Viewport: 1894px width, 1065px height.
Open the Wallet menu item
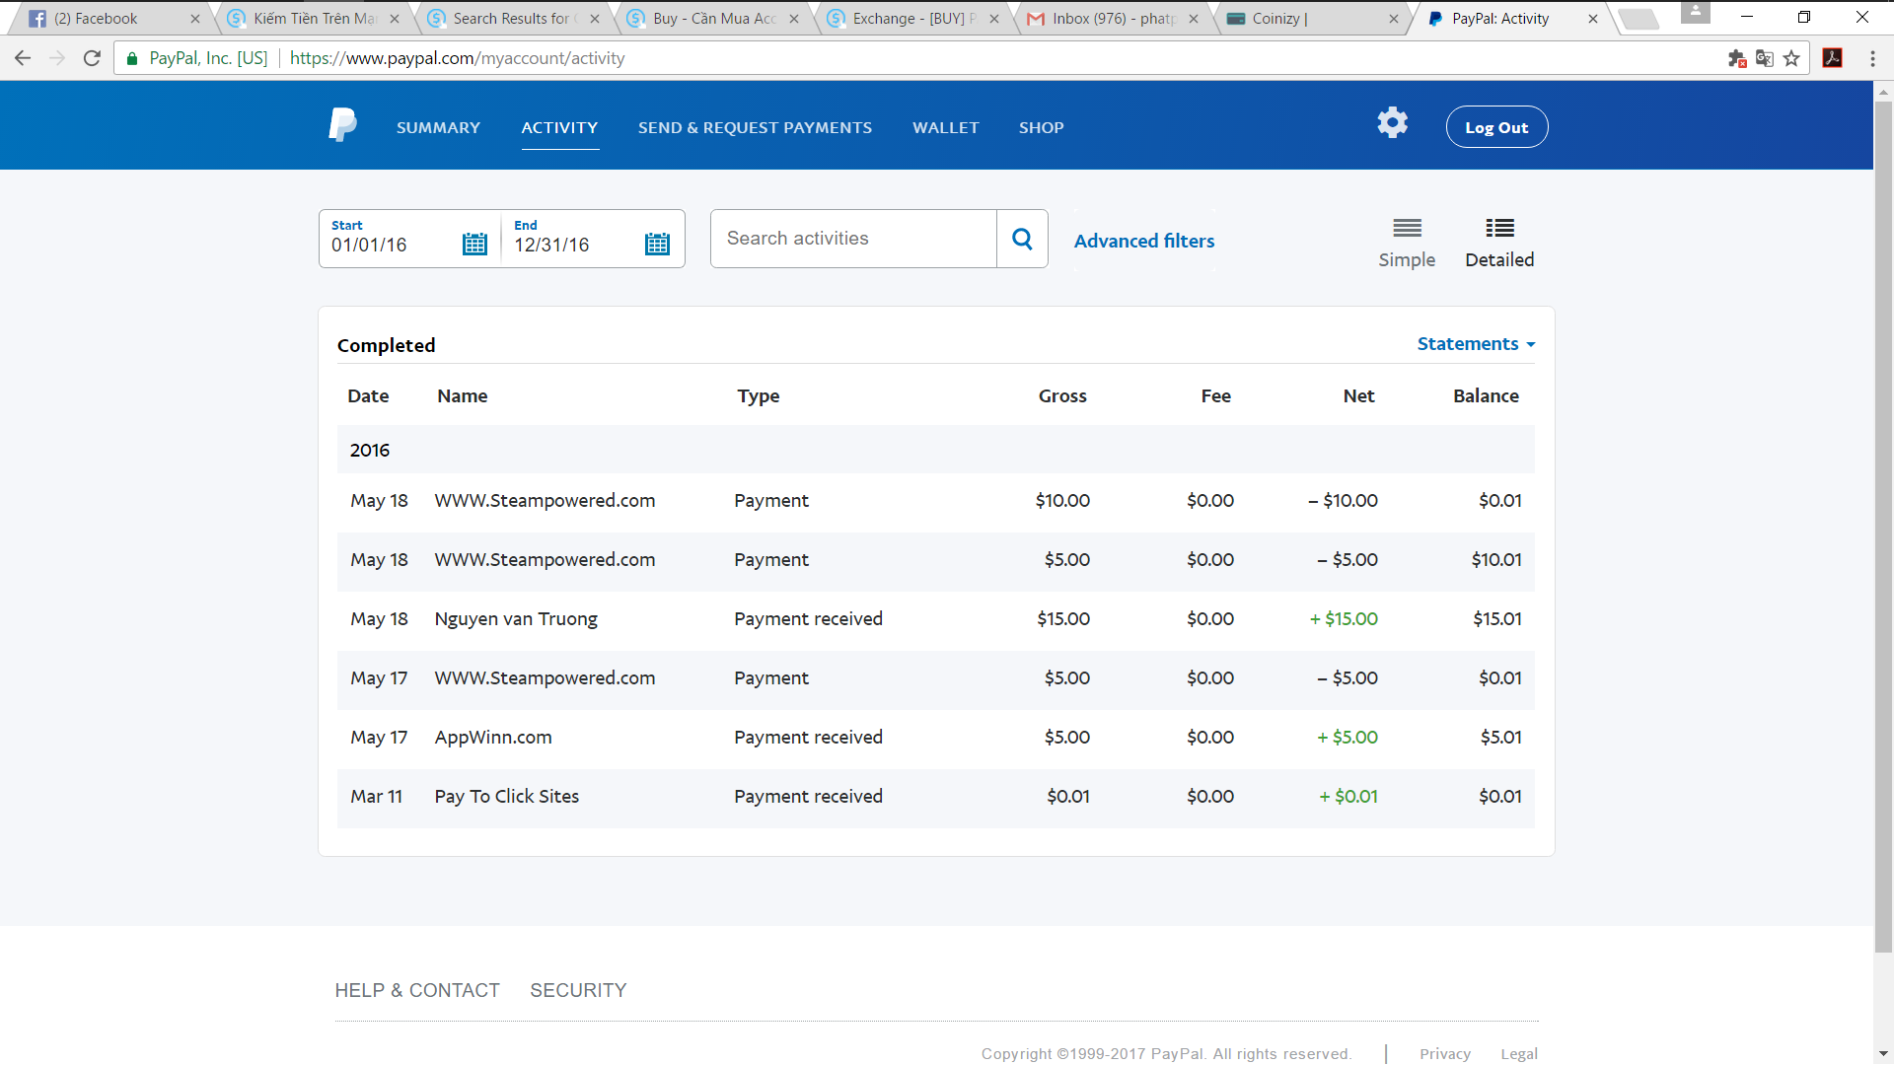click(945, 127)
